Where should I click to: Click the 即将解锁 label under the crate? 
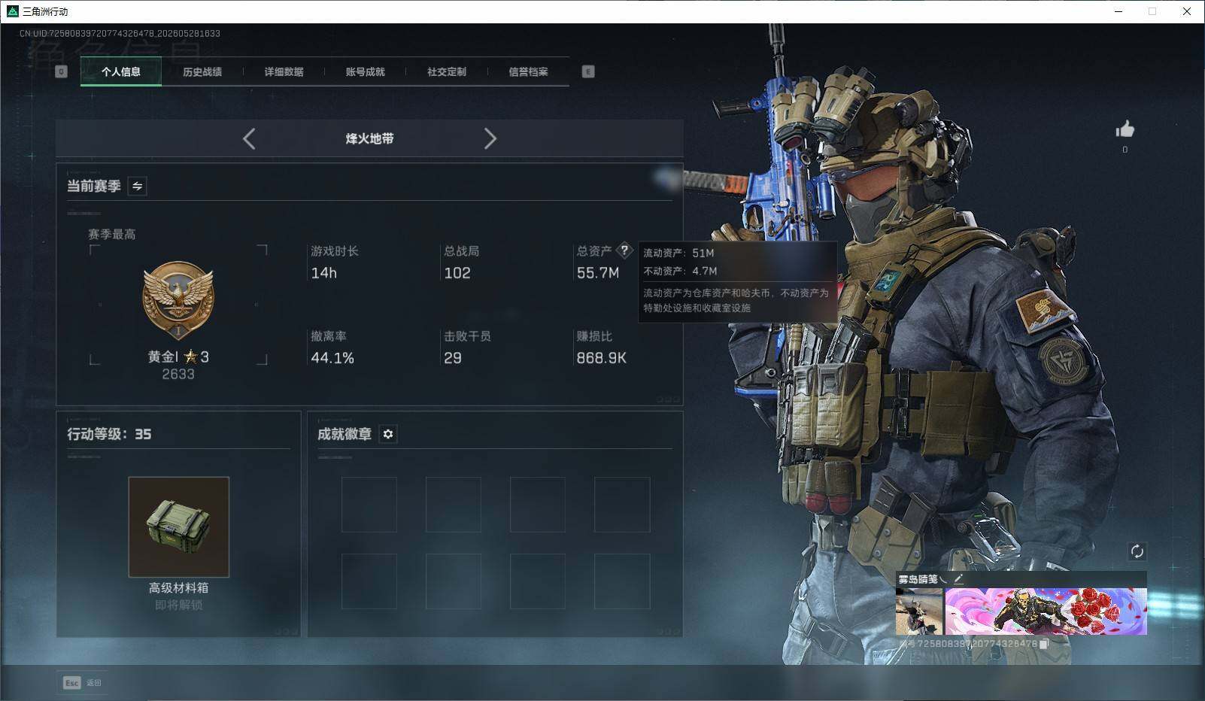[179, 605]
